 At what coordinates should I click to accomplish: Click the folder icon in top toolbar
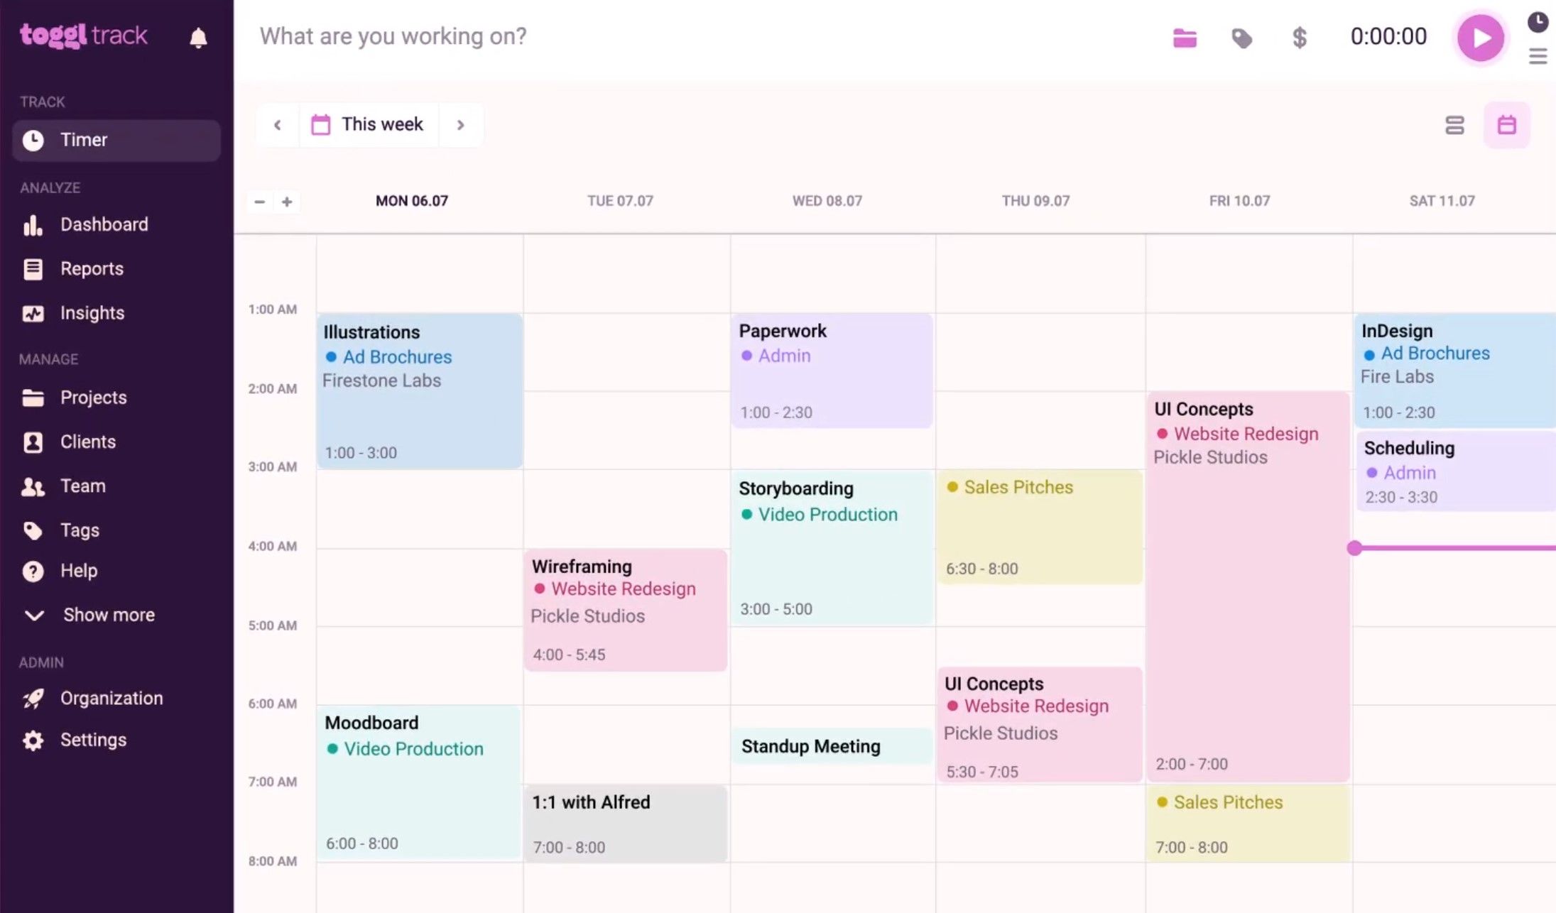[1185, 37]
